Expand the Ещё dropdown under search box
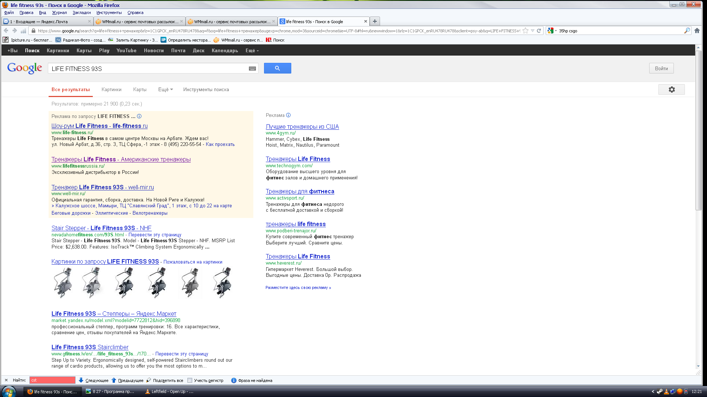Image resolution: width=707 pixels, height=397 pixels. point(165,90)
